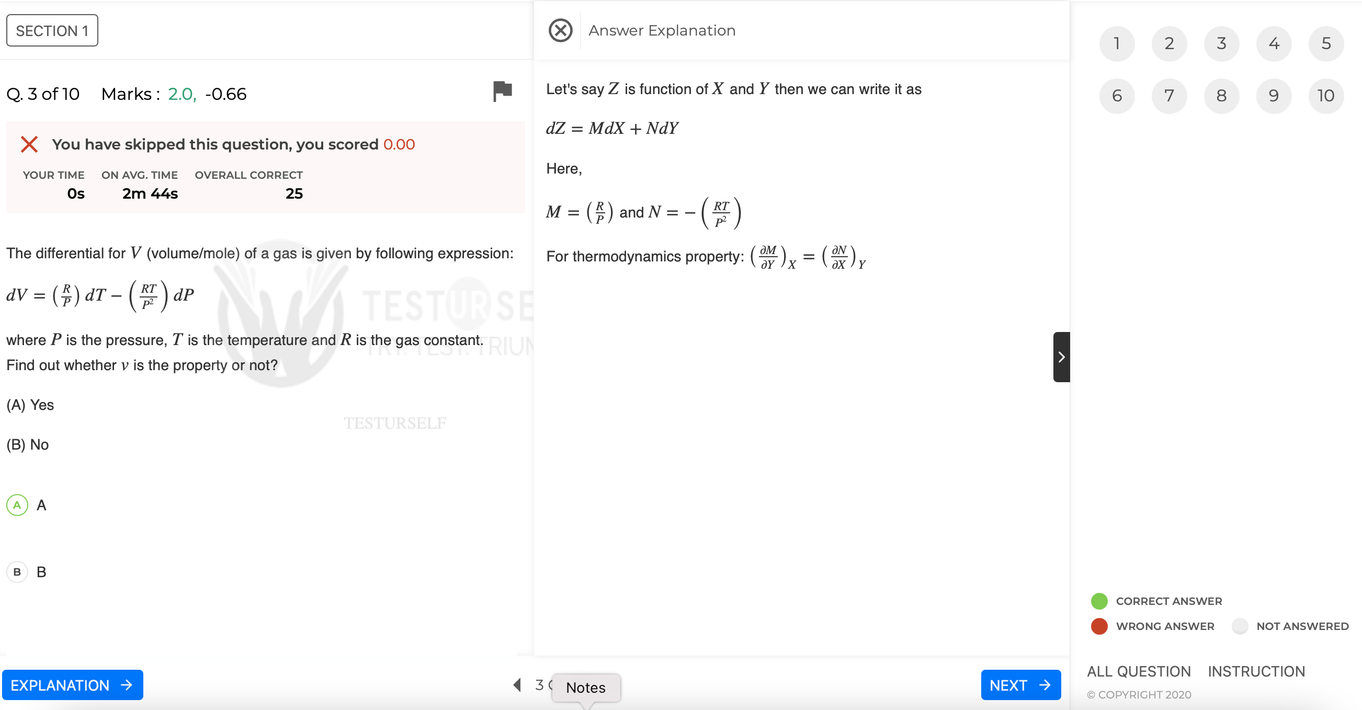Click question number 6 in navigation
The image size is (1362, 710).
[x=1116, y=95]
